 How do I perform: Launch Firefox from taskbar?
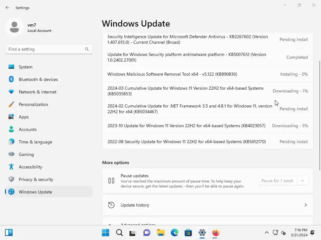tap(216, 232)
